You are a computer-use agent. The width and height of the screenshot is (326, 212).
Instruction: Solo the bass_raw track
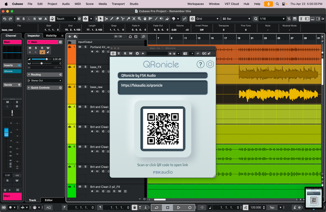[85, 87]
